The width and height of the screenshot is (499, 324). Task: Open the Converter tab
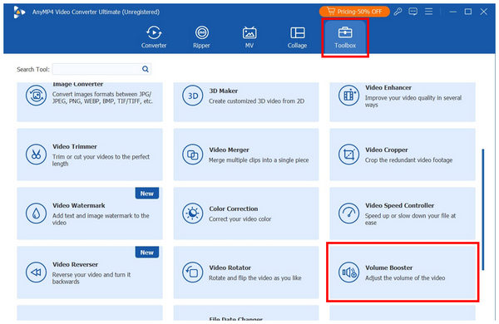[x=154, y=37]
